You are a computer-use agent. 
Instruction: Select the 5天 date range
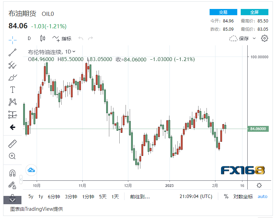pos(103,196)
